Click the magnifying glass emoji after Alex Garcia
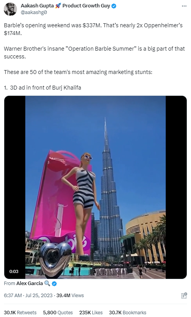This screenshot has height=317, width=191. click(47, 284)
